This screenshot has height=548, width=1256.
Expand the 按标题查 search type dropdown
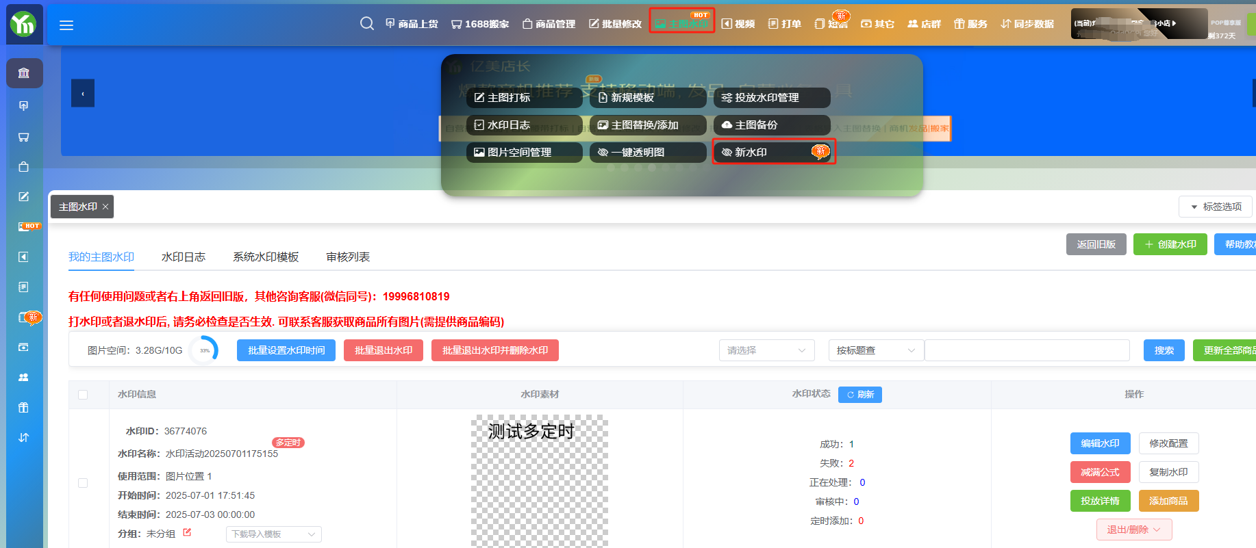[875, 350]
